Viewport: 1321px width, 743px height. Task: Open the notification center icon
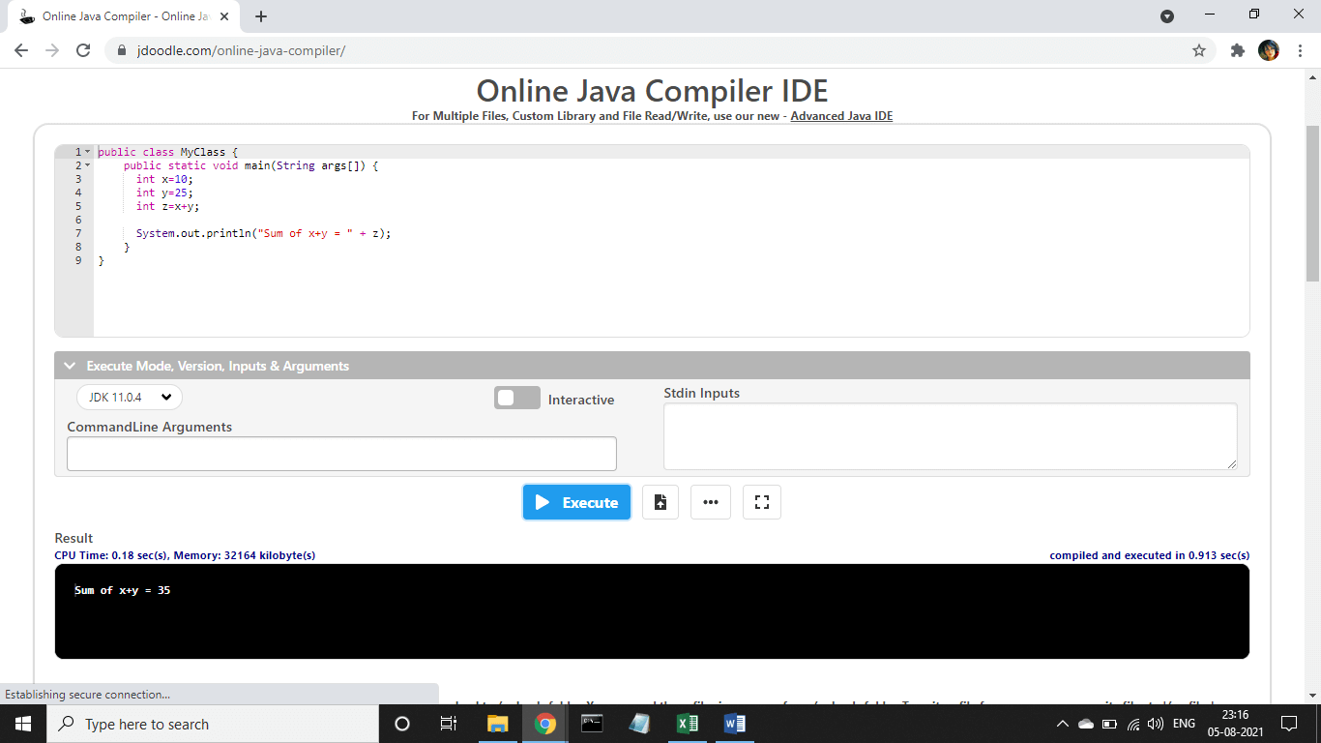pos(1288,724)
